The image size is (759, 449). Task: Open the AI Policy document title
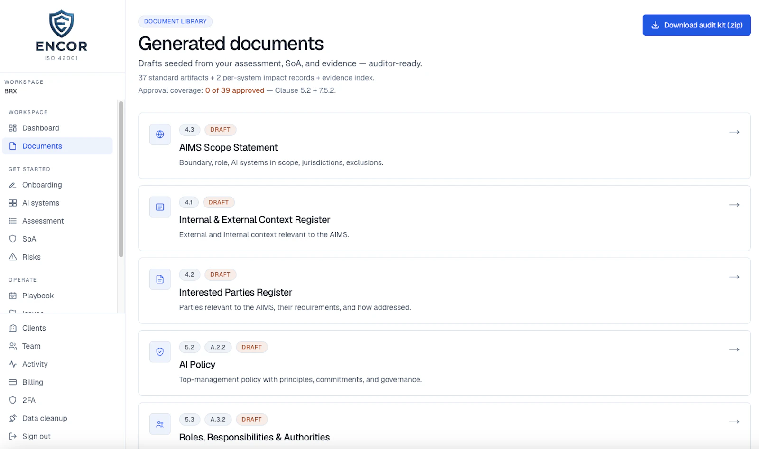pos(197,364)
